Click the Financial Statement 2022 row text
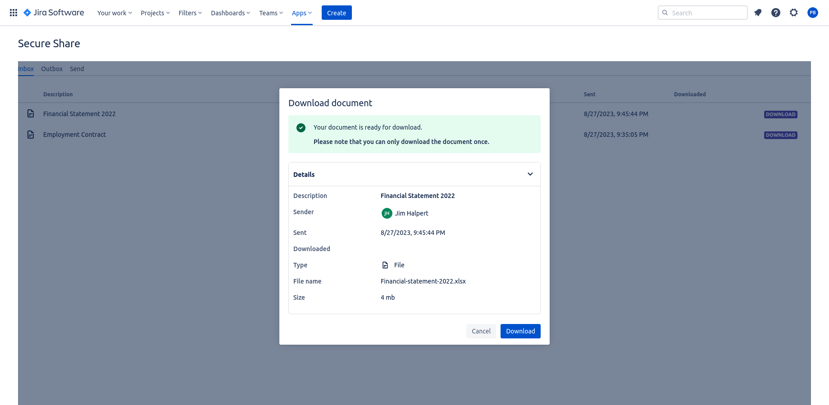This screenshot has width=829, height=405. 79,114
